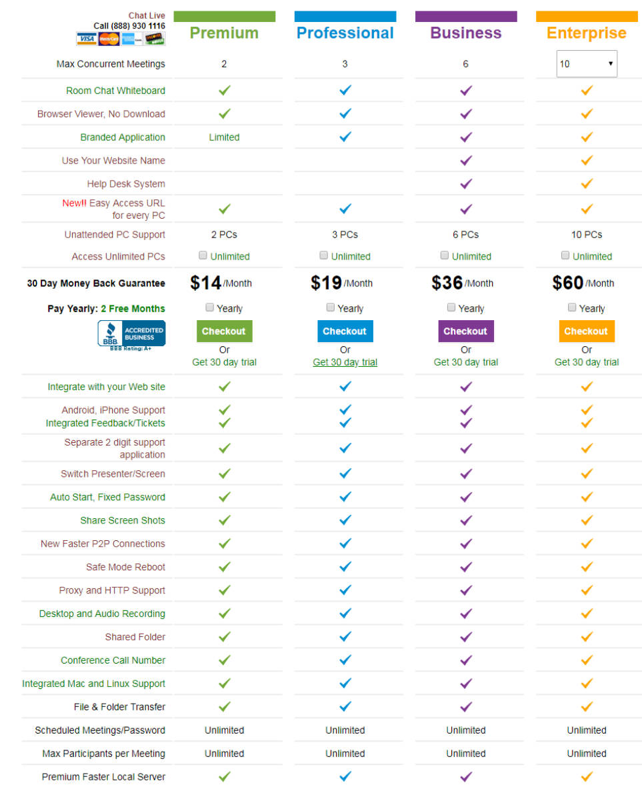Screen dimensions: 642x787
Task: Check Yearly billing under the Business plan
Action: [451, 307]
